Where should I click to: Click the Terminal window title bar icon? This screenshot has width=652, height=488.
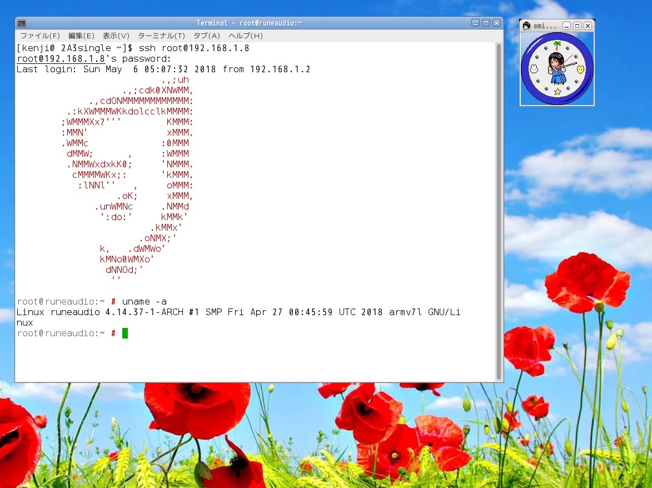click(x=21, y=23)
